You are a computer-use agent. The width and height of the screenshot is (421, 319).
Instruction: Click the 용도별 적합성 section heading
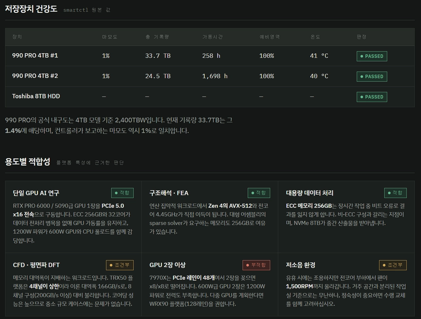pyautogui.click(x=28, y=162)
